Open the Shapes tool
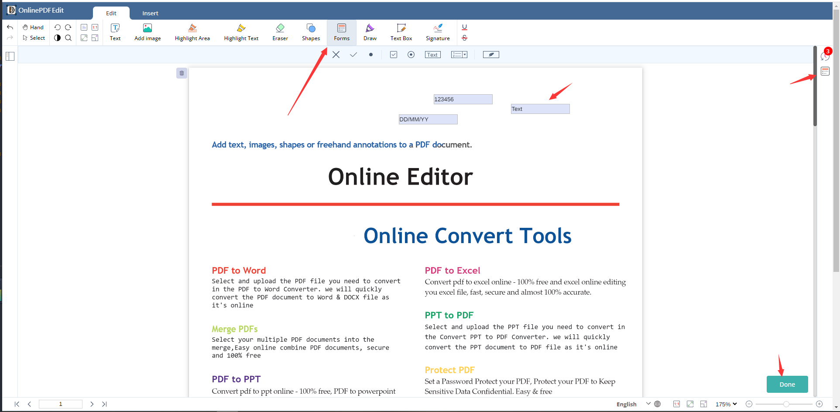Image resolution: width=840 pixels, height=412 pixels. click(x=311, y=32)
